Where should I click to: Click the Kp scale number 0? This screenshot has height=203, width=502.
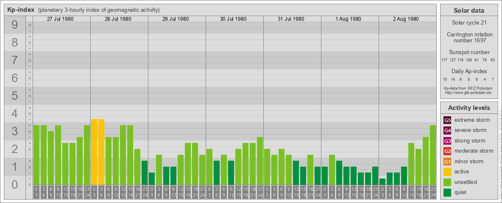point(15,184)
